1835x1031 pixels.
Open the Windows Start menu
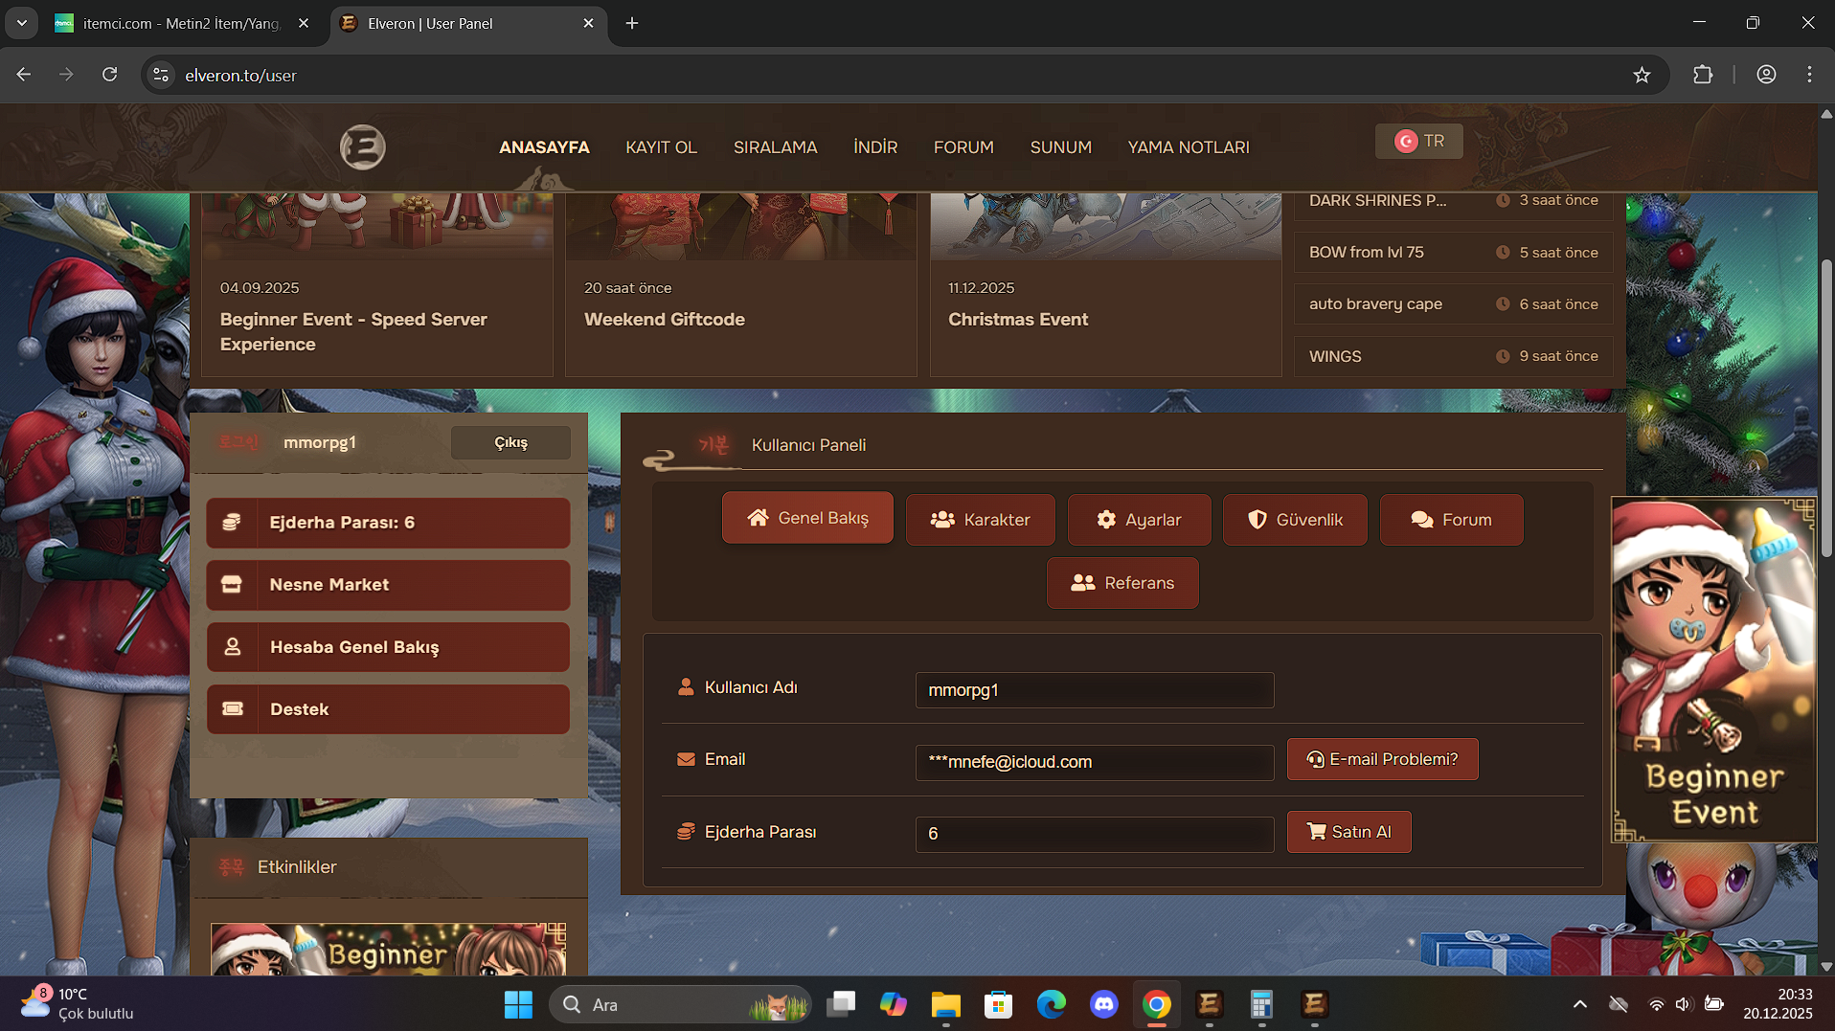pos(518,1004)
